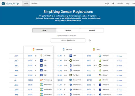The width and height of the screenshot is (135, 96).
Task: Click the domcomp logo
Action: click(x=10, y=4)
